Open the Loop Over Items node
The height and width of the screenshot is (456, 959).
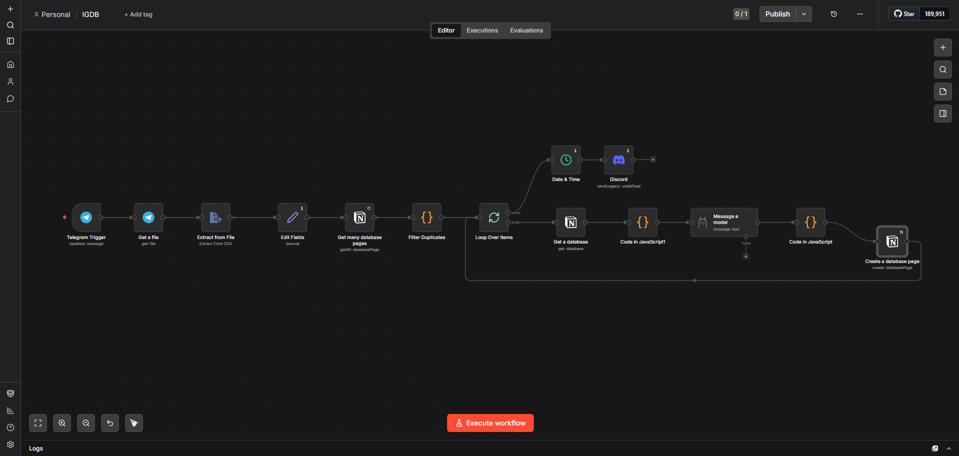[x=494, y=217]
